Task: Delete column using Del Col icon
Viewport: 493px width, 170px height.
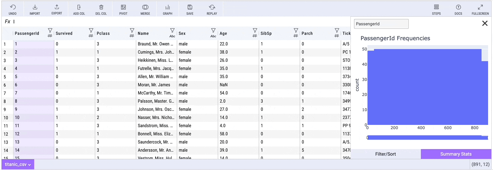Action: click(101, 8)
